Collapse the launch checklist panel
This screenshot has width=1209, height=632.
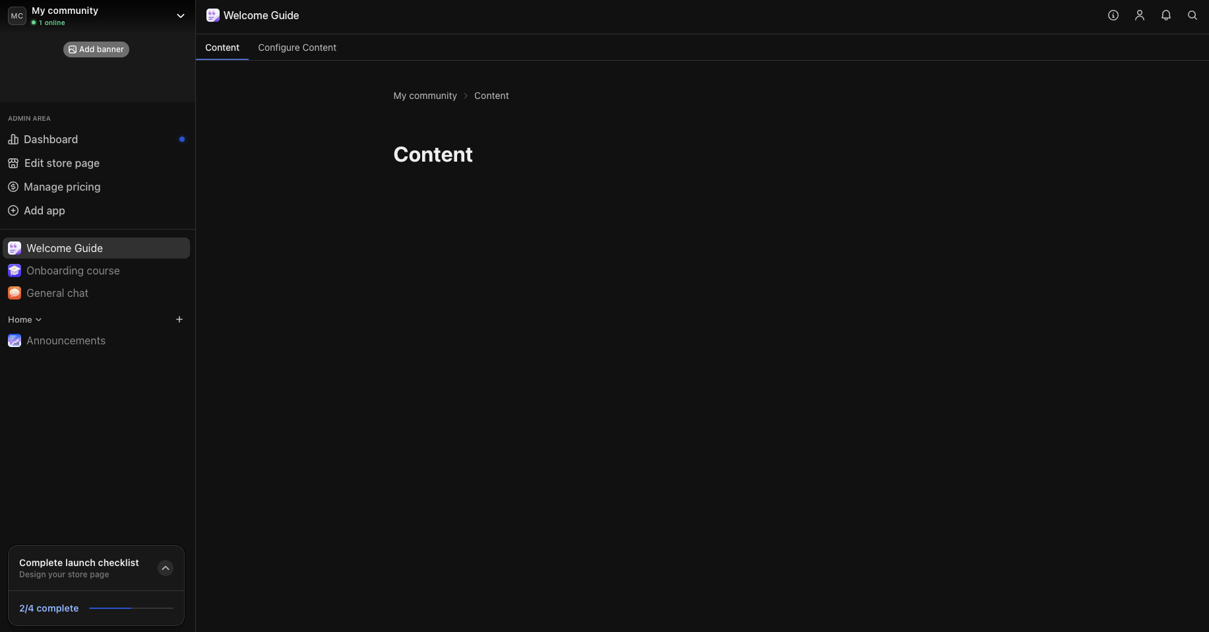point(165,568)
